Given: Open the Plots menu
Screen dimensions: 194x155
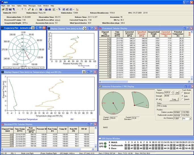Looking at the screenshot, I should 25,6.
